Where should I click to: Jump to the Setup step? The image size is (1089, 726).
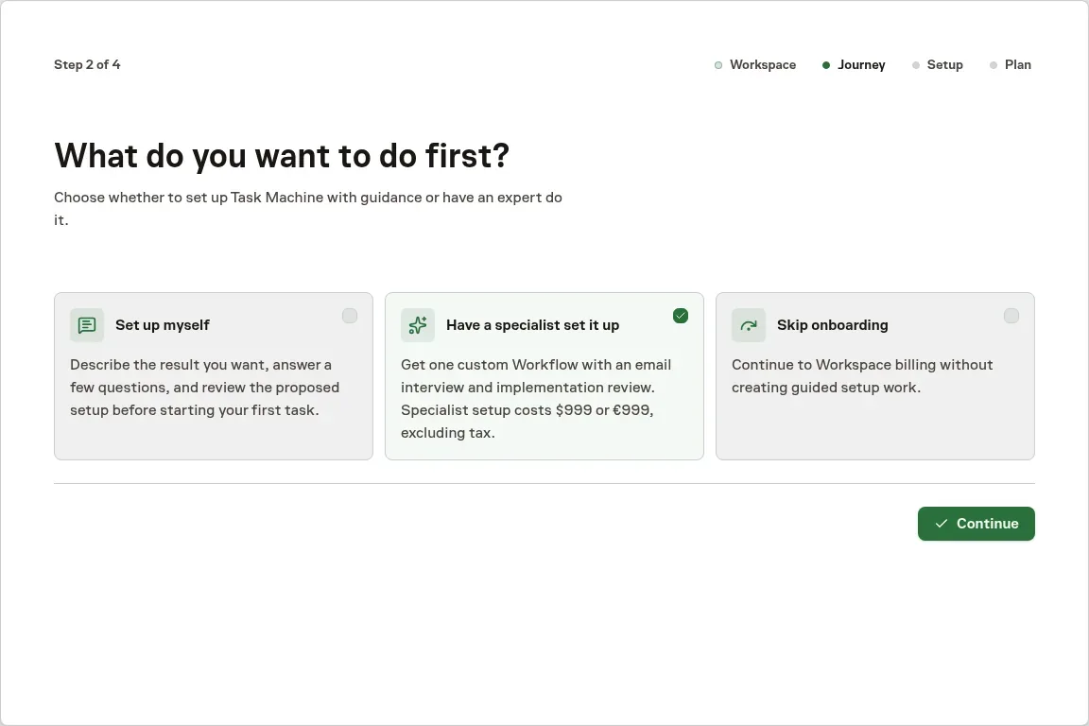[x=937, y=64]
